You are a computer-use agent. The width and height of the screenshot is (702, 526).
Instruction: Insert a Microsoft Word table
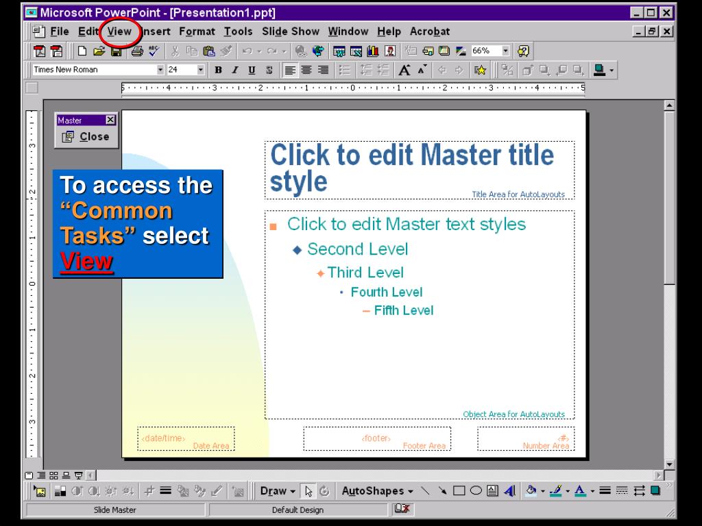tap(339, 51)
